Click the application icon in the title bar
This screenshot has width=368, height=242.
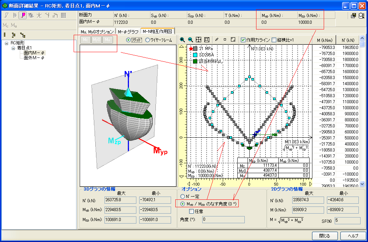pyautogui.click(x=5, y=5)
